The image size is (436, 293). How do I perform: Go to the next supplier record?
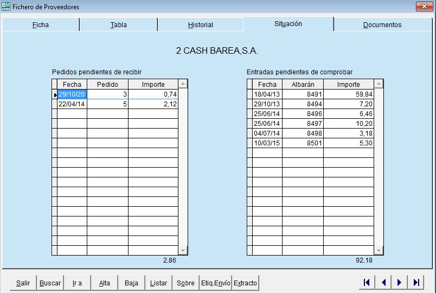click(x=400, y=282)
